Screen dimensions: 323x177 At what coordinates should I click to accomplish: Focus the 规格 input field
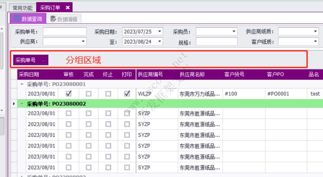tap(217, 41)
